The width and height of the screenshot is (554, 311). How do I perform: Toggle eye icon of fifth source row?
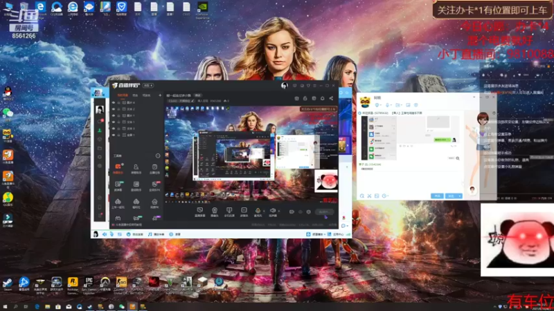pos(114,129)
